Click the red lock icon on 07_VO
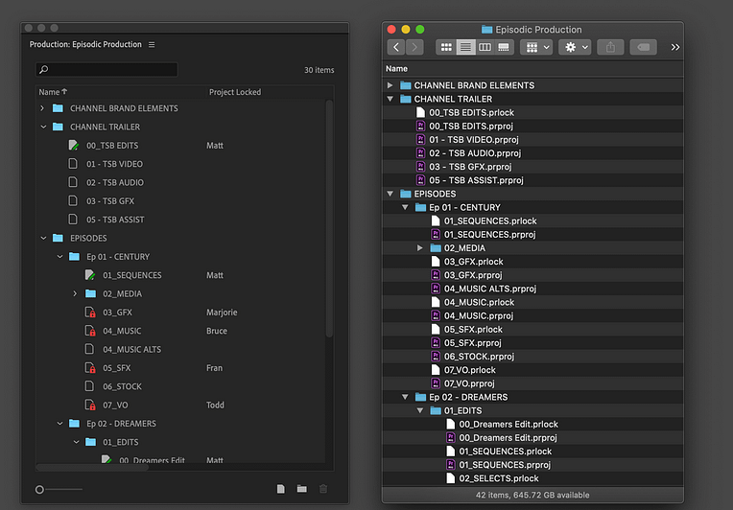733x510 pixels. coord(90,405)
